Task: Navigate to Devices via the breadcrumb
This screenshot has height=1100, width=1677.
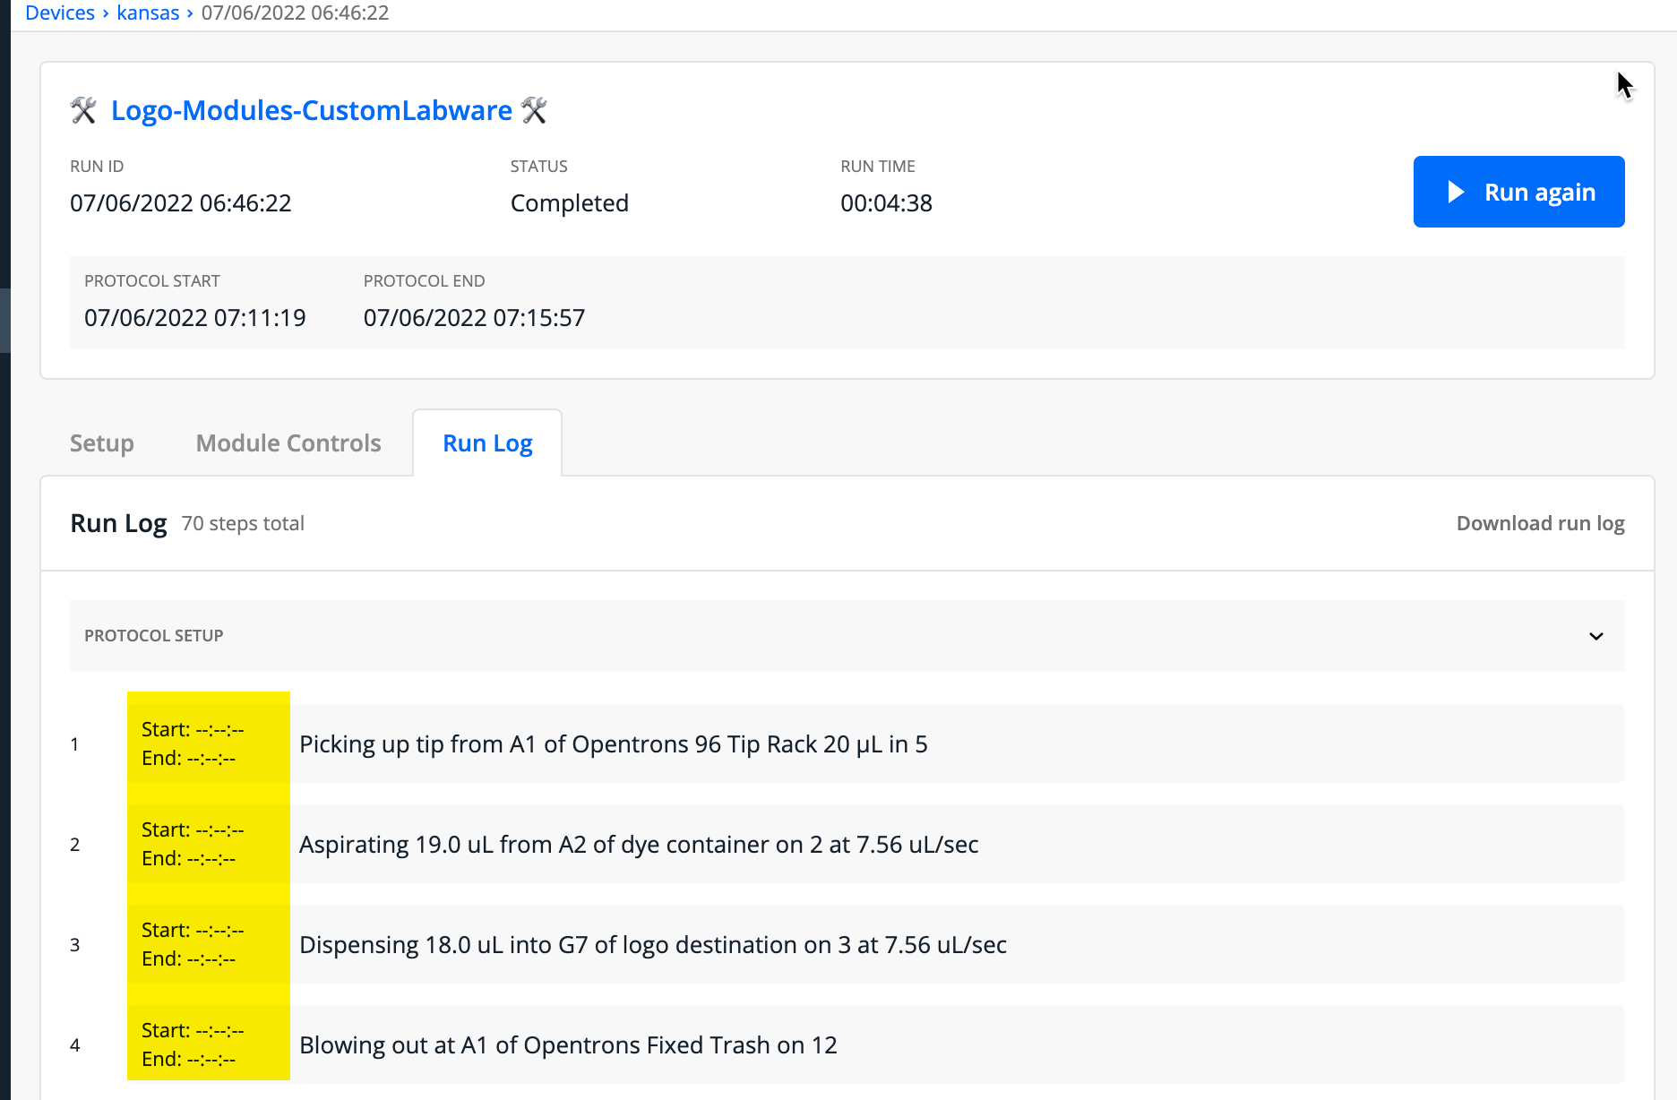Action: click(59, 13)
